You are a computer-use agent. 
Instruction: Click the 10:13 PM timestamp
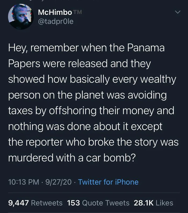(x=24, y=182)
